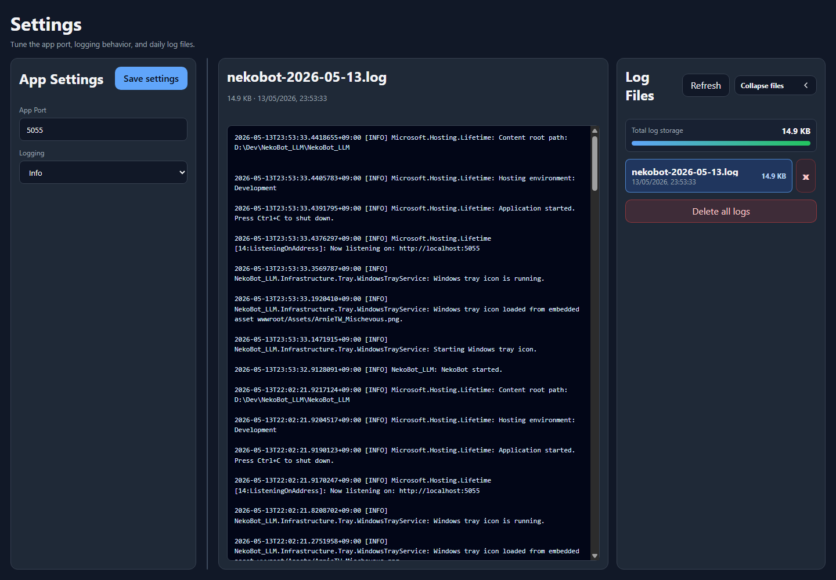Open the Logging level dropdown
The height and width of the screenshot is (580, 836).
coord(103,172)
